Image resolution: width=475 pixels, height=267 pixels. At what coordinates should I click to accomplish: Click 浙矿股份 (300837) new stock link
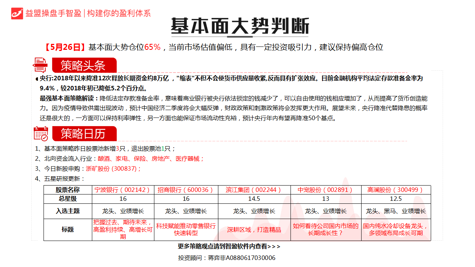(x=113, y=168)
